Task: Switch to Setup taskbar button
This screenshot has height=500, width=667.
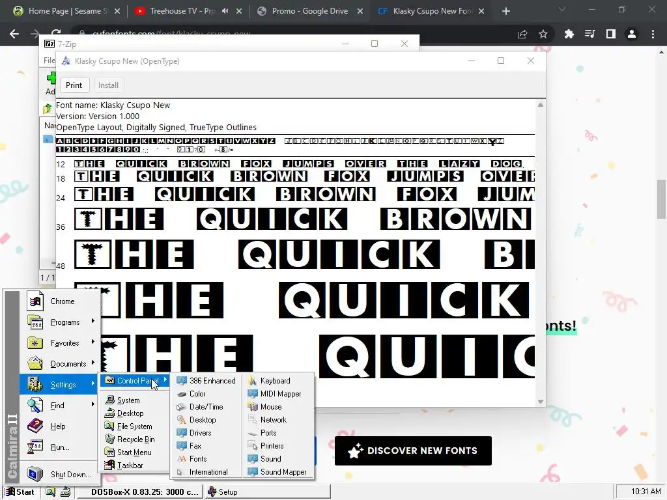Action: (267, 492)
